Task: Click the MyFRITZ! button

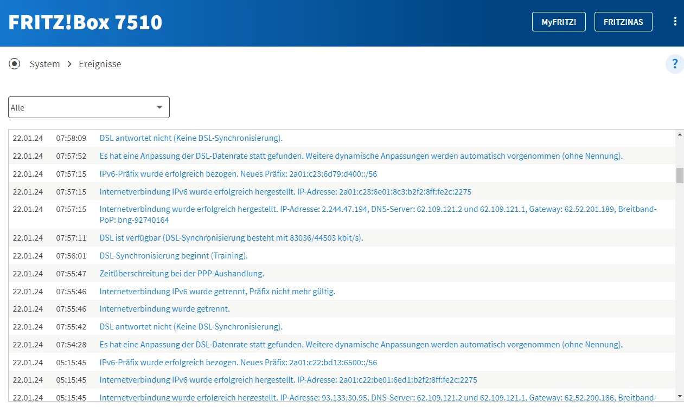Action: pos(559,22)
